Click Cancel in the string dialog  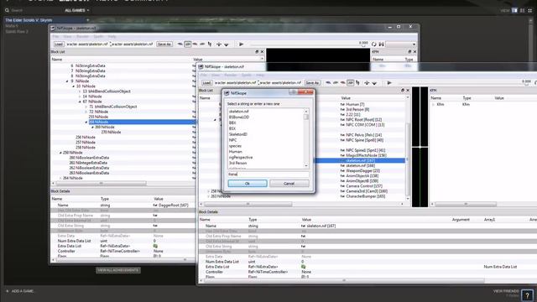(289, 184)
